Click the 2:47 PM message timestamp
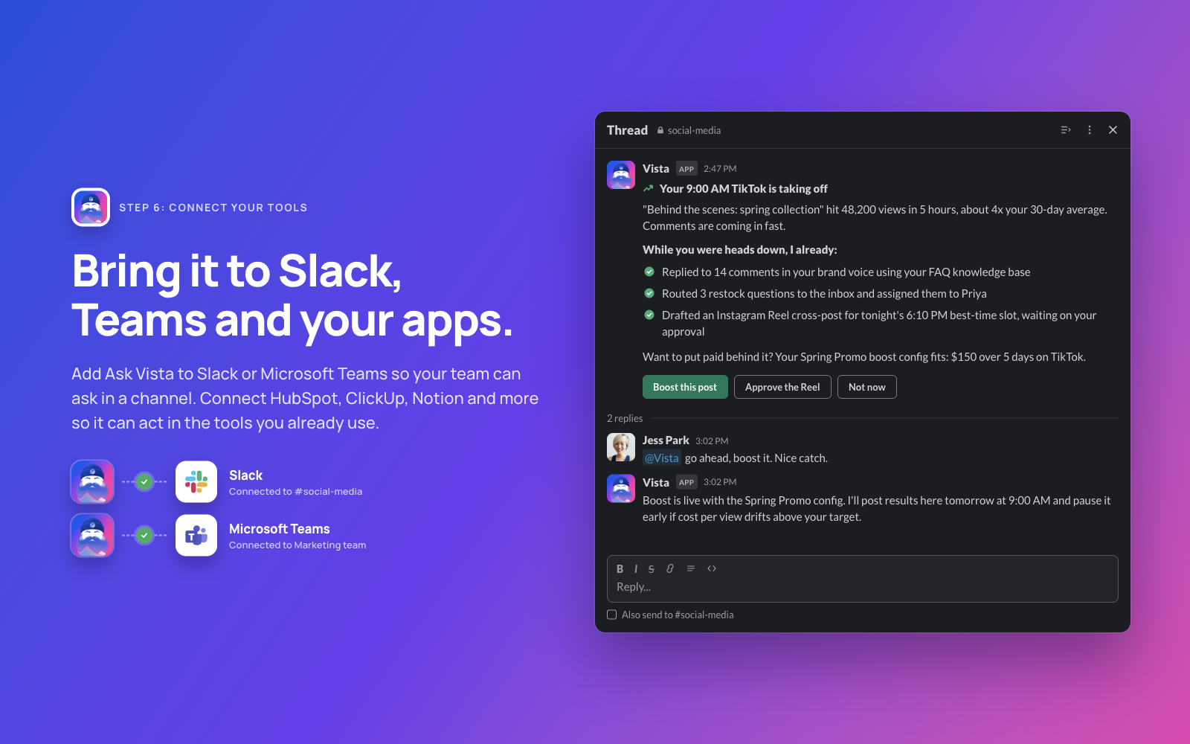1190x744 pixels. (720, 169)
